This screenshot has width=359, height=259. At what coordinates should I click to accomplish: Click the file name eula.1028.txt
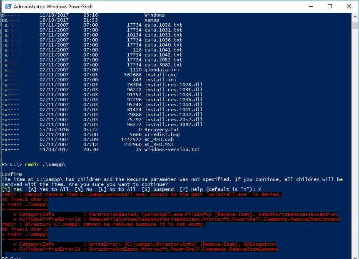(164, 25)
